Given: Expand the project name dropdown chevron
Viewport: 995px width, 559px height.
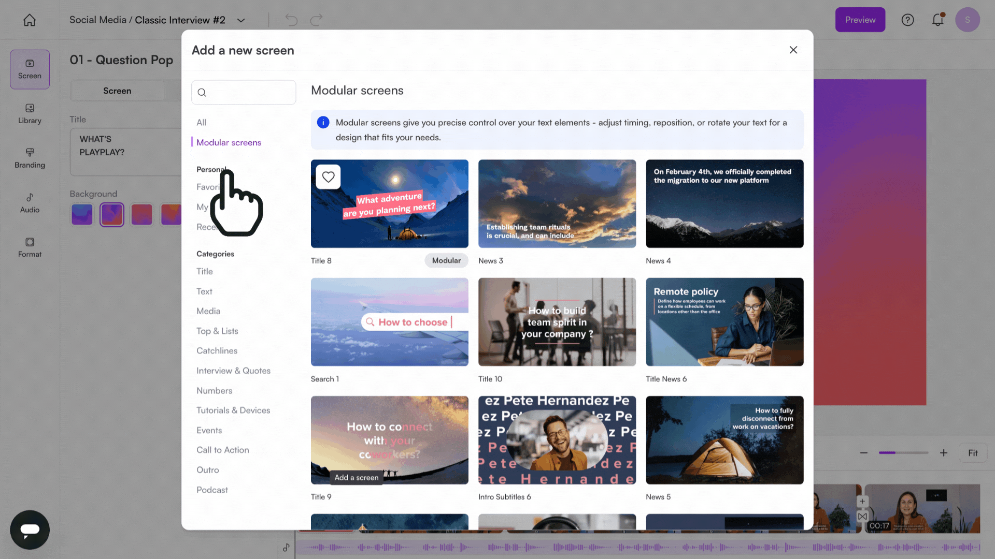Looking at the screenshot, I should coord(241,20).
